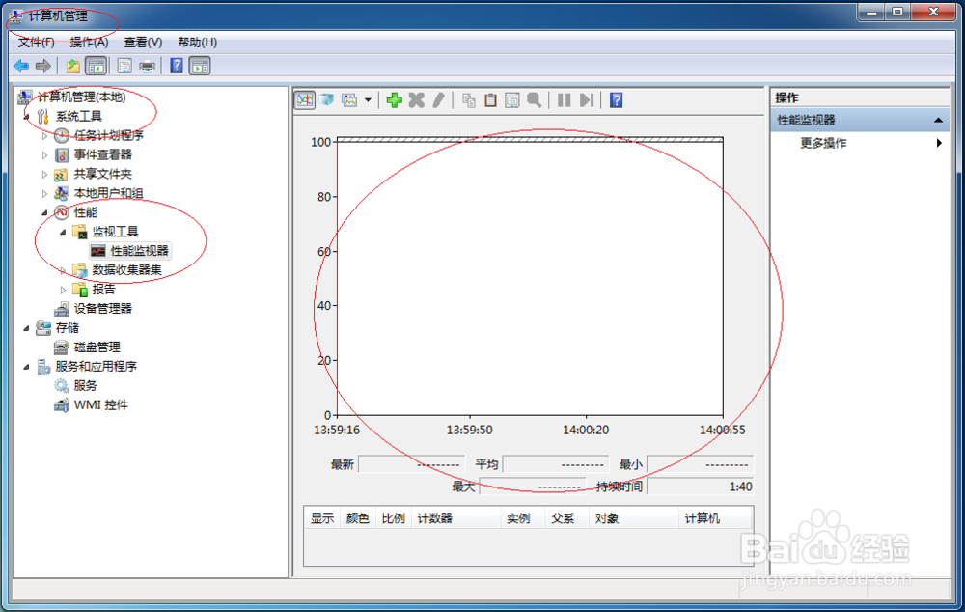Open the 查看(V) menu
This screenshot has width=965, height=612.
(143, 42)
